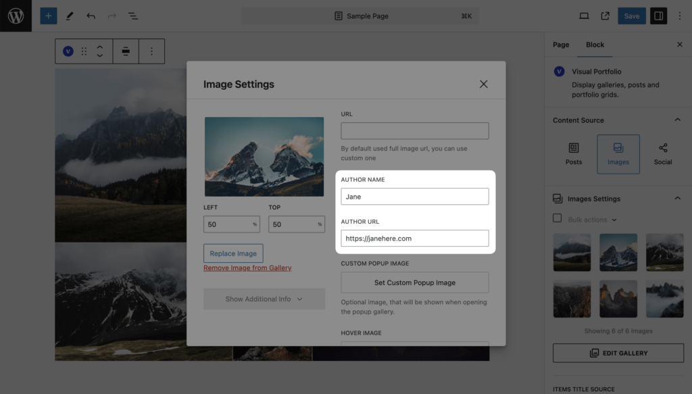Click Remove Image from Gallery link

tap(247, 268)
